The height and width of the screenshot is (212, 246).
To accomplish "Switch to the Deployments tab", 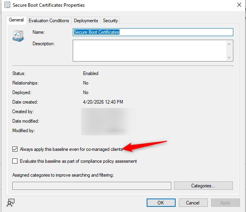I will pos(86,21).
